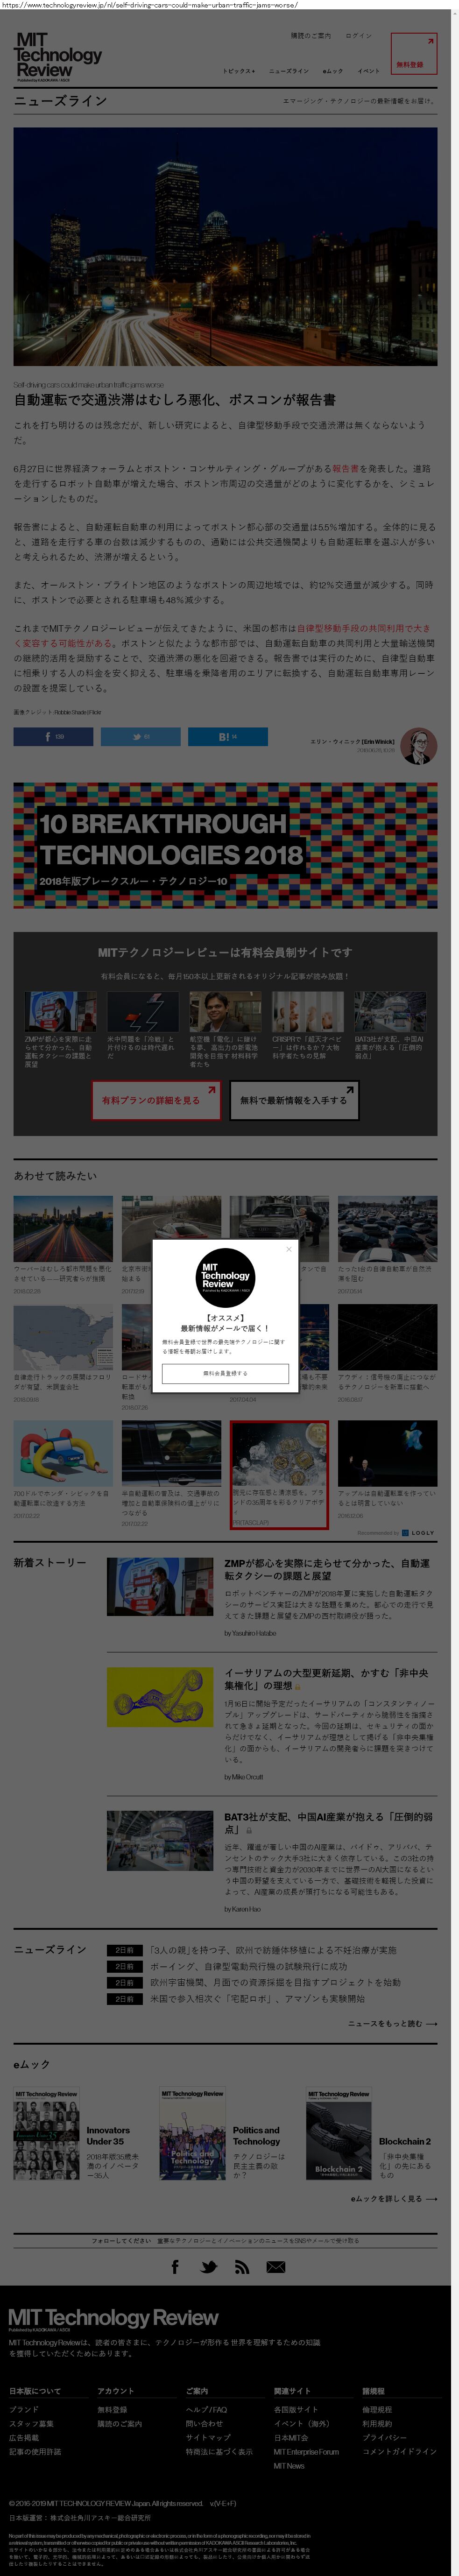The height and width of the screenshot is (2576, 459).
Task: Click the 購読のご案内 header link
Action: (x=310, y=36)
